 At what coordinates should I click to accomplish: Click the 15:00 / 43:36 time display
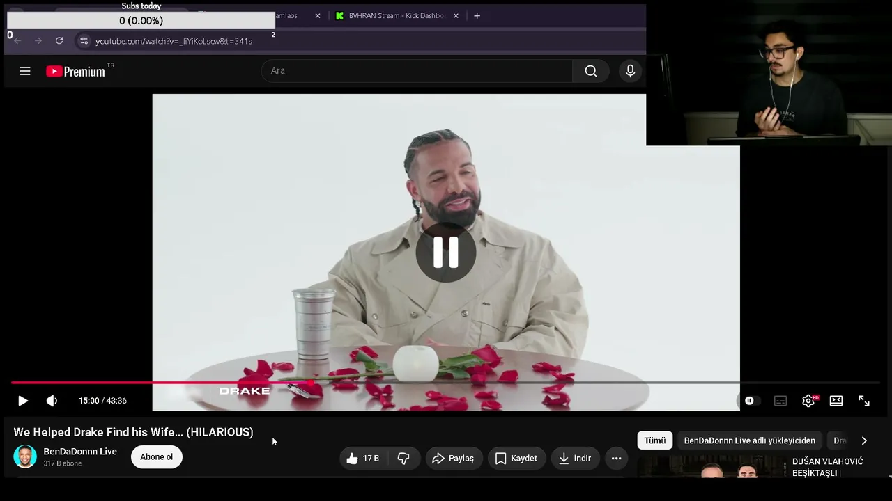click(x=102, y=401)
